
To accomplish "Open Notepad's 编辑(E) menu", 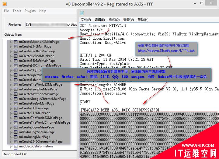I will 99,20.
